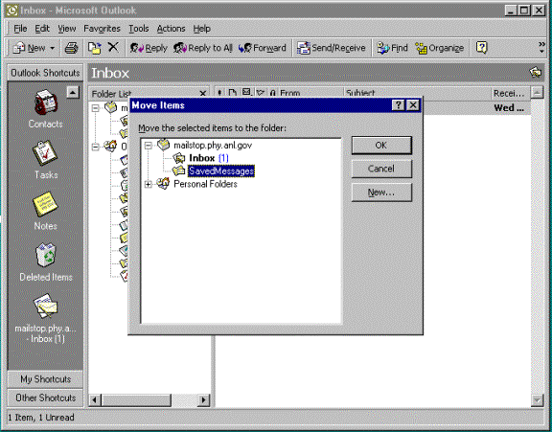Open Tasks shortcut icon
This screenshot has width=552, height=432.
(45, 153)
